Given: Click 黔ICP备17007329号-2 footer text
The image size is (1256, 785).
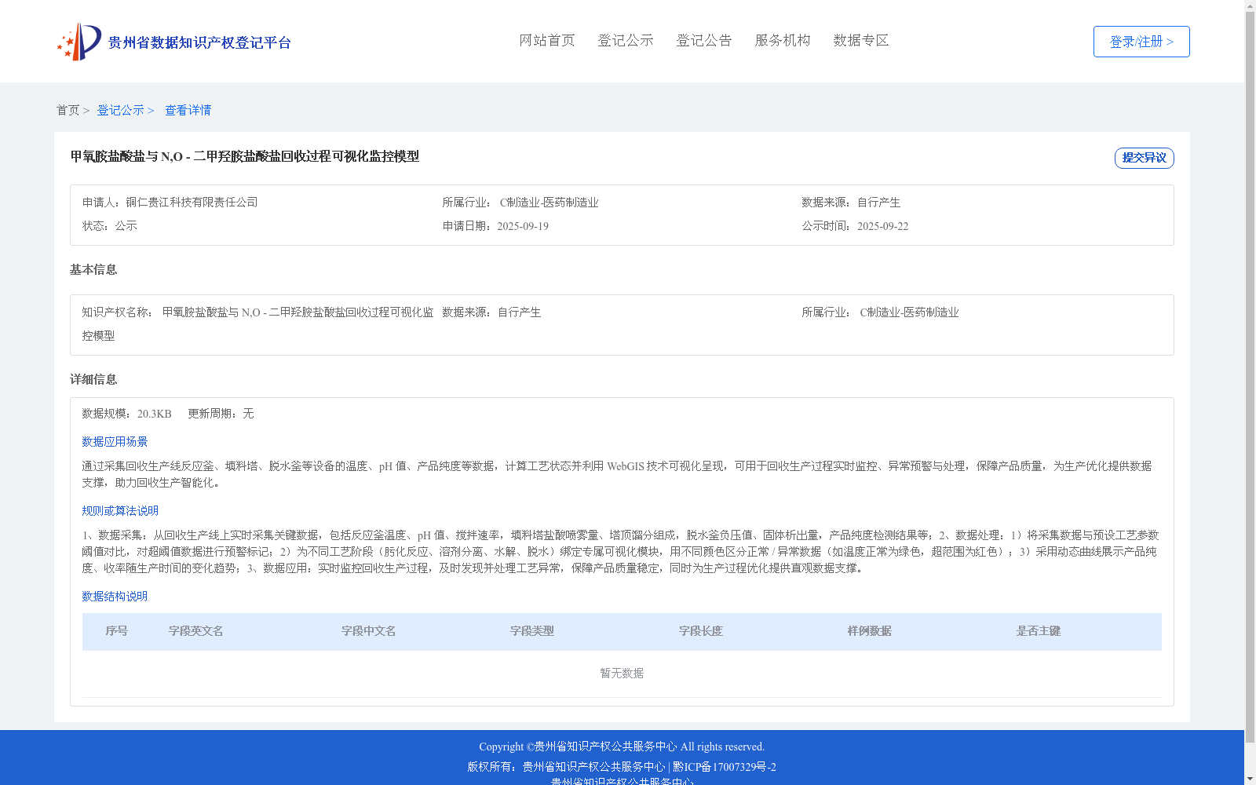Looking at the screenshot, I should (x=725, y=767).
